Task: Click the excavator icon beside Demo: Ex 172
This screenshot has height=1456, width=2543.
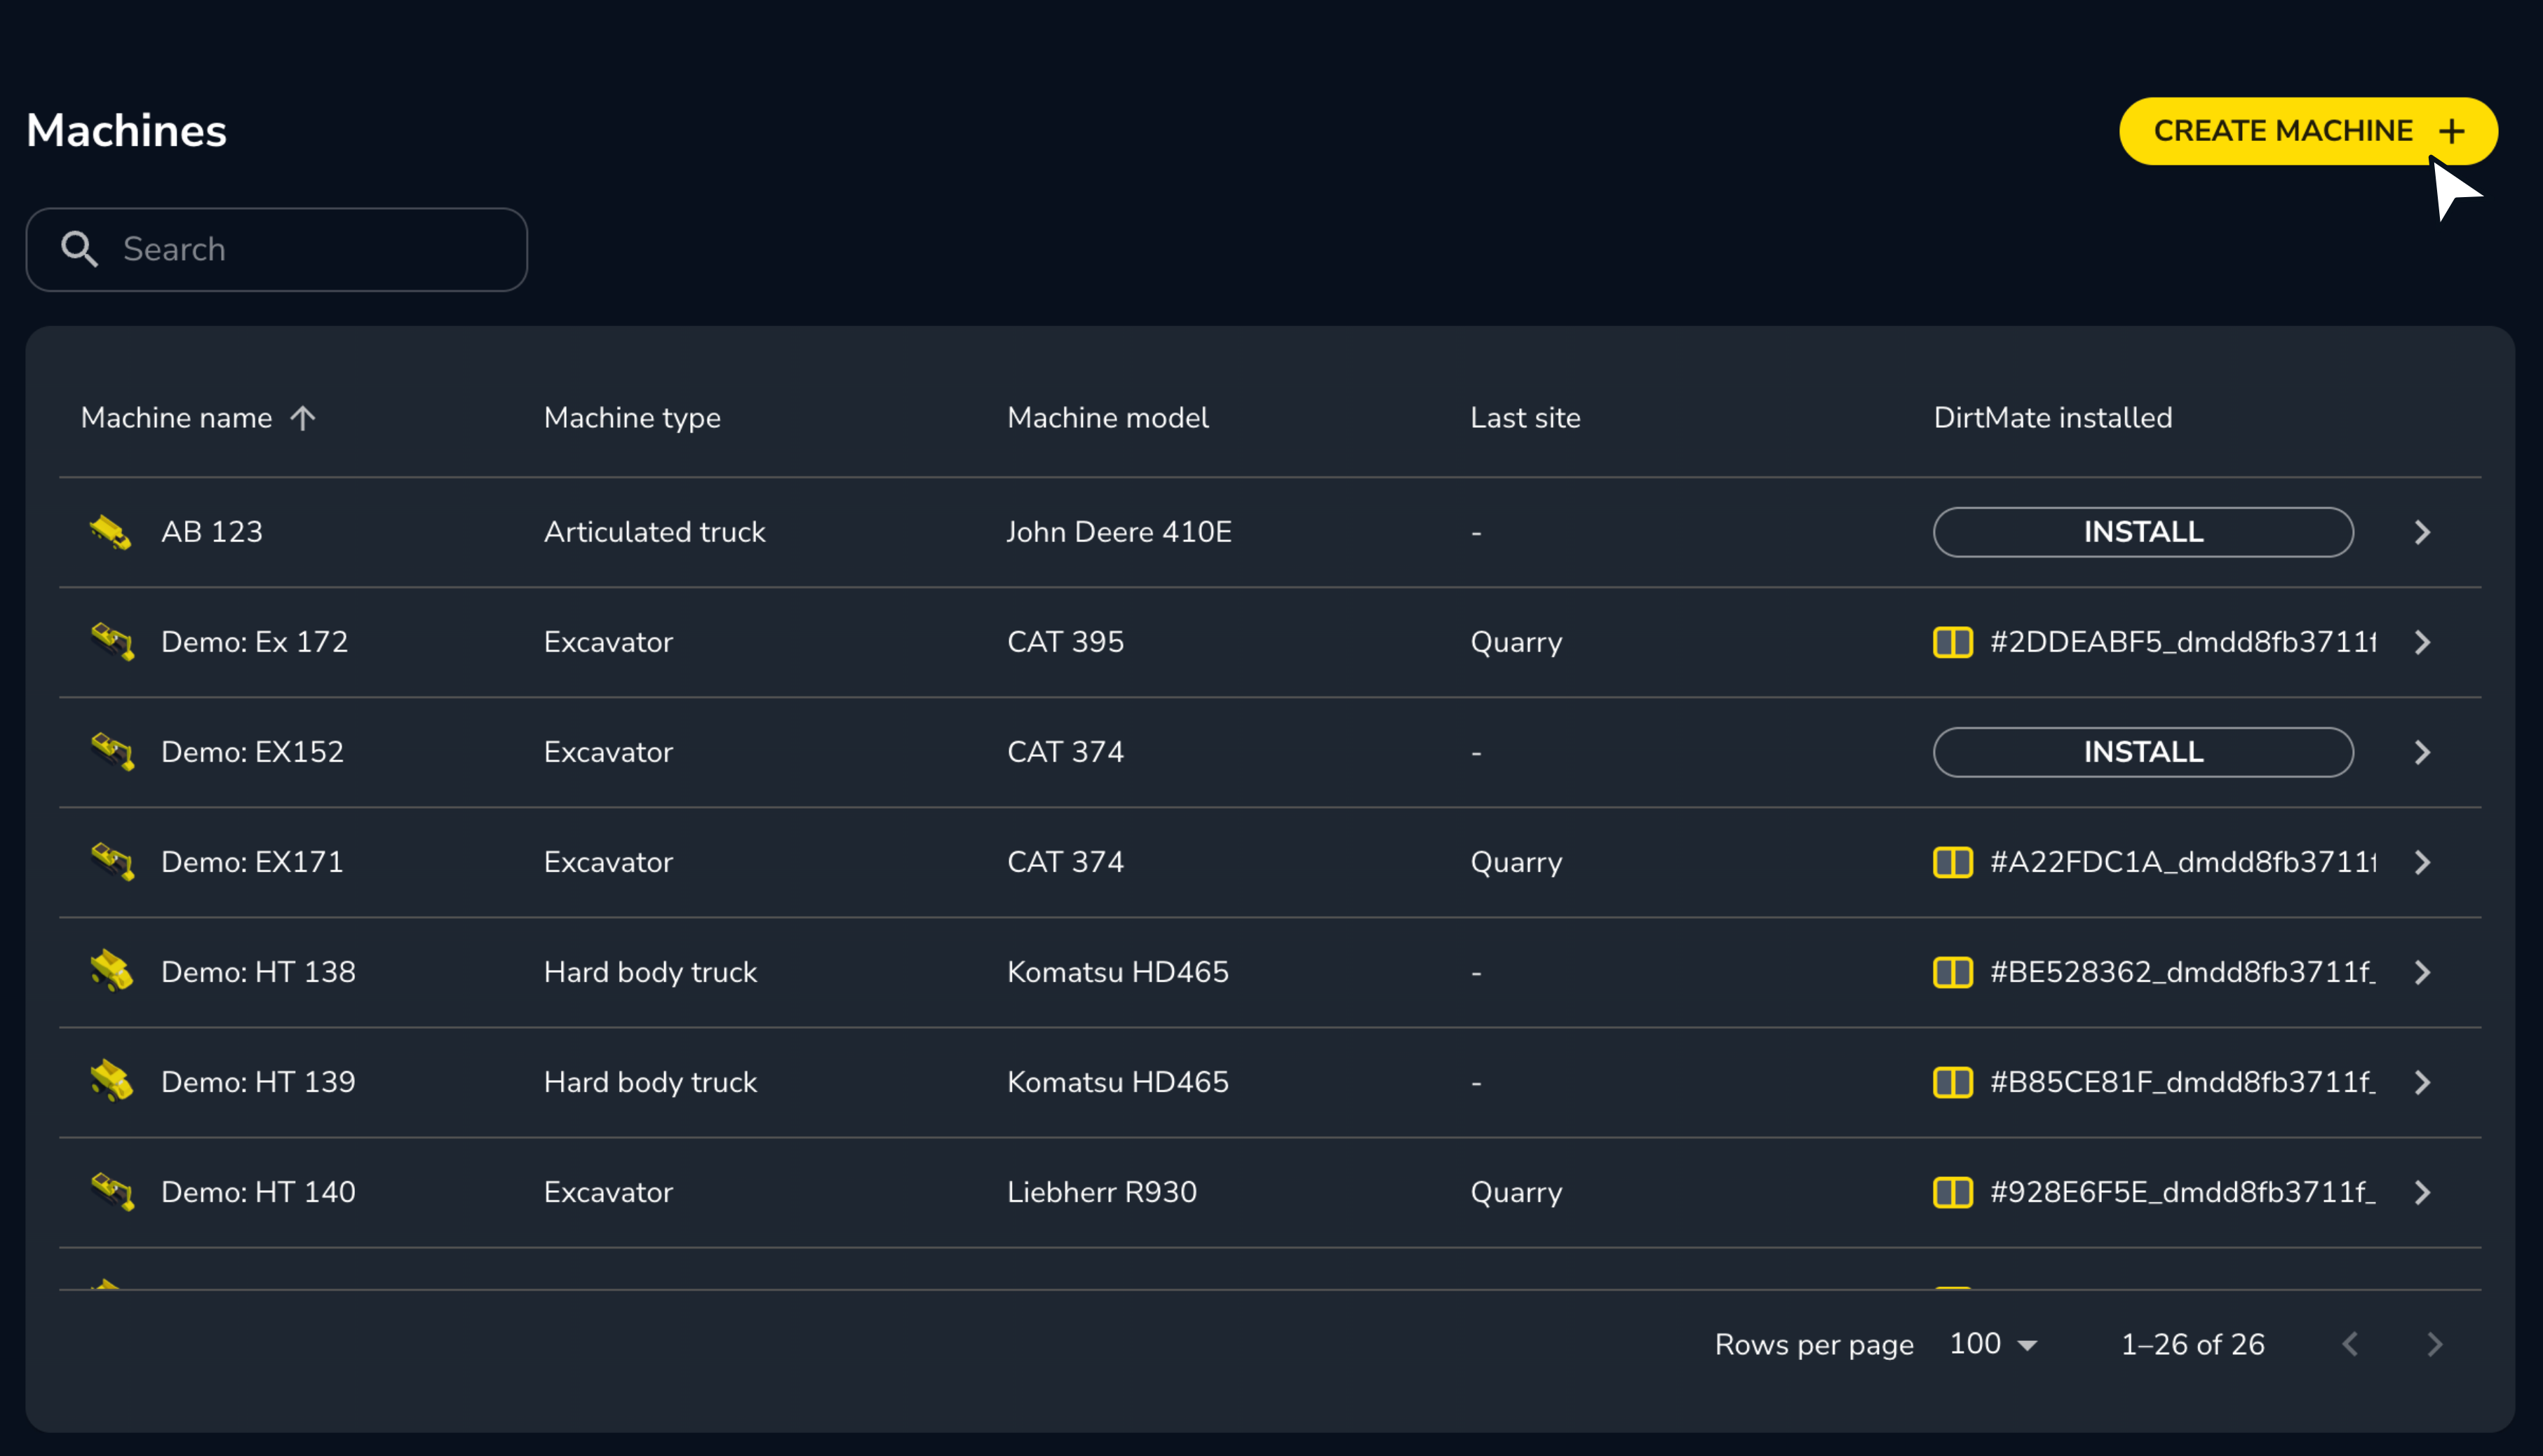Action: pos(112,642)
